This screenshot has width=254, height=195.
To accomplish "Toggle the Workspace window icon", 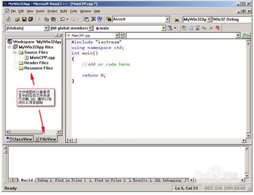I will click(x=86, y=20).
